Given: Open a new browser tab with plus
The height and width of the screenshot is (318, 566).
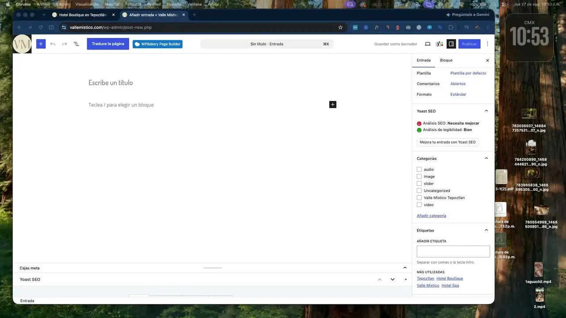Looking at the screenshot, I should point(194,15).
